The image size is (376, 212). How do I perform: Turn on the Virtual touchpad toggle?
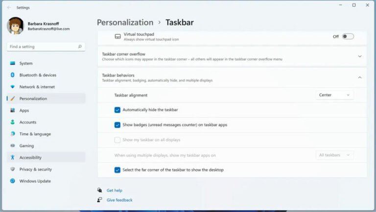(x=348, y=36)
